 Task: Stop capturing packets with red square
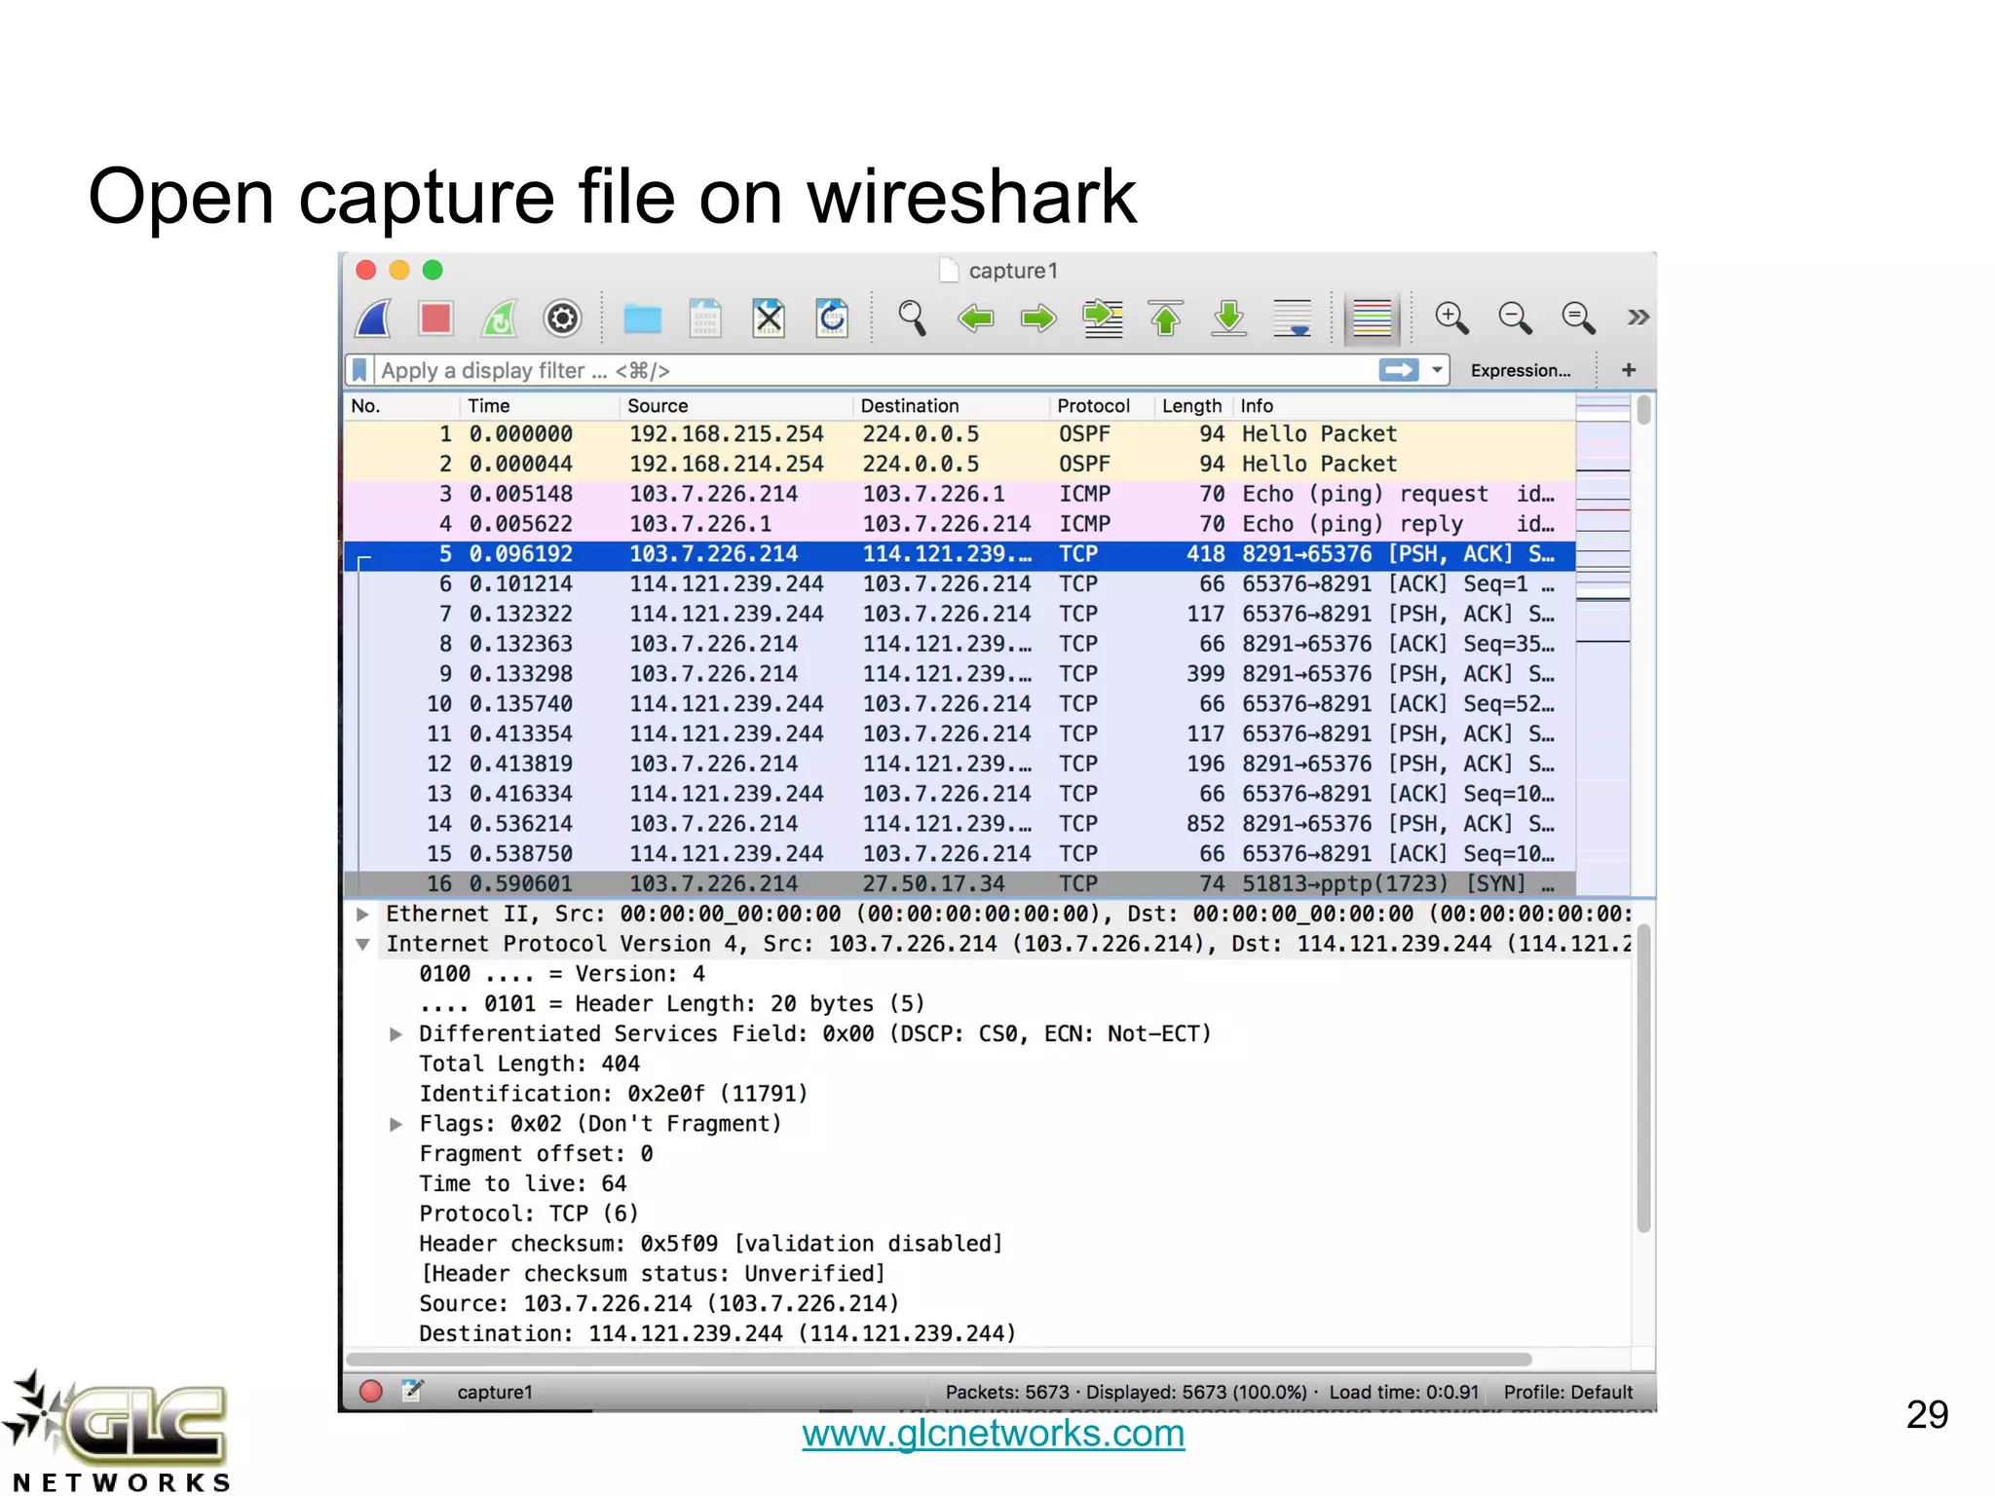click(x=435, y=318)
